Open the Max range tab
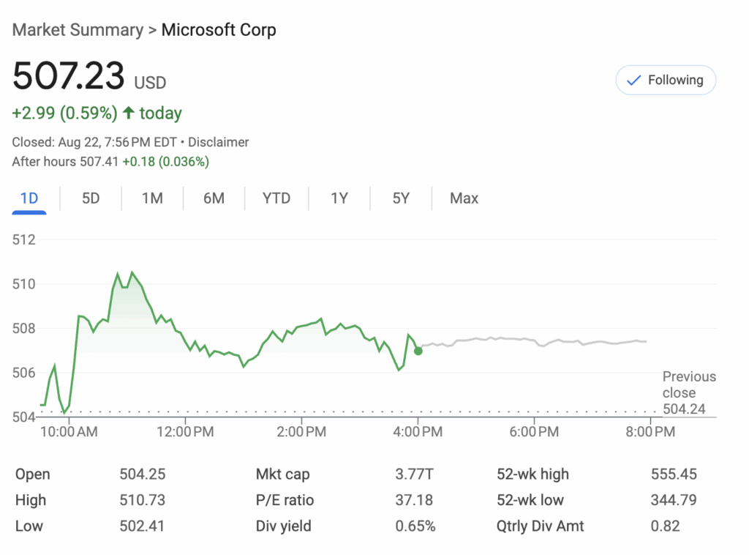 (x=464, y=198)
